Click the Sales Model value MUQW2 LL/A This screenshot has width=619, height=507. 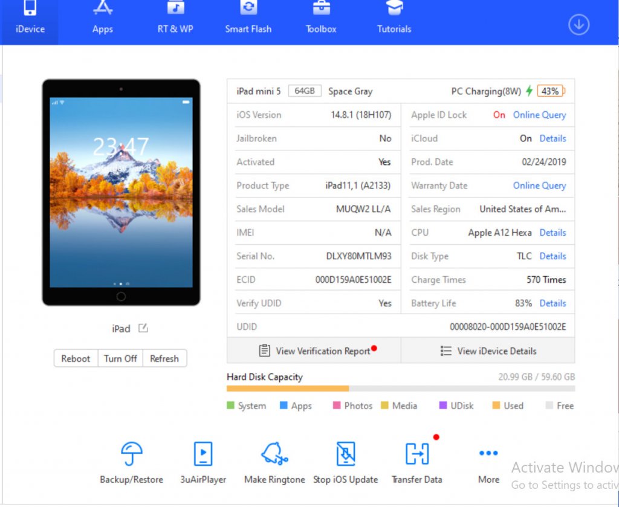point(363,209)
